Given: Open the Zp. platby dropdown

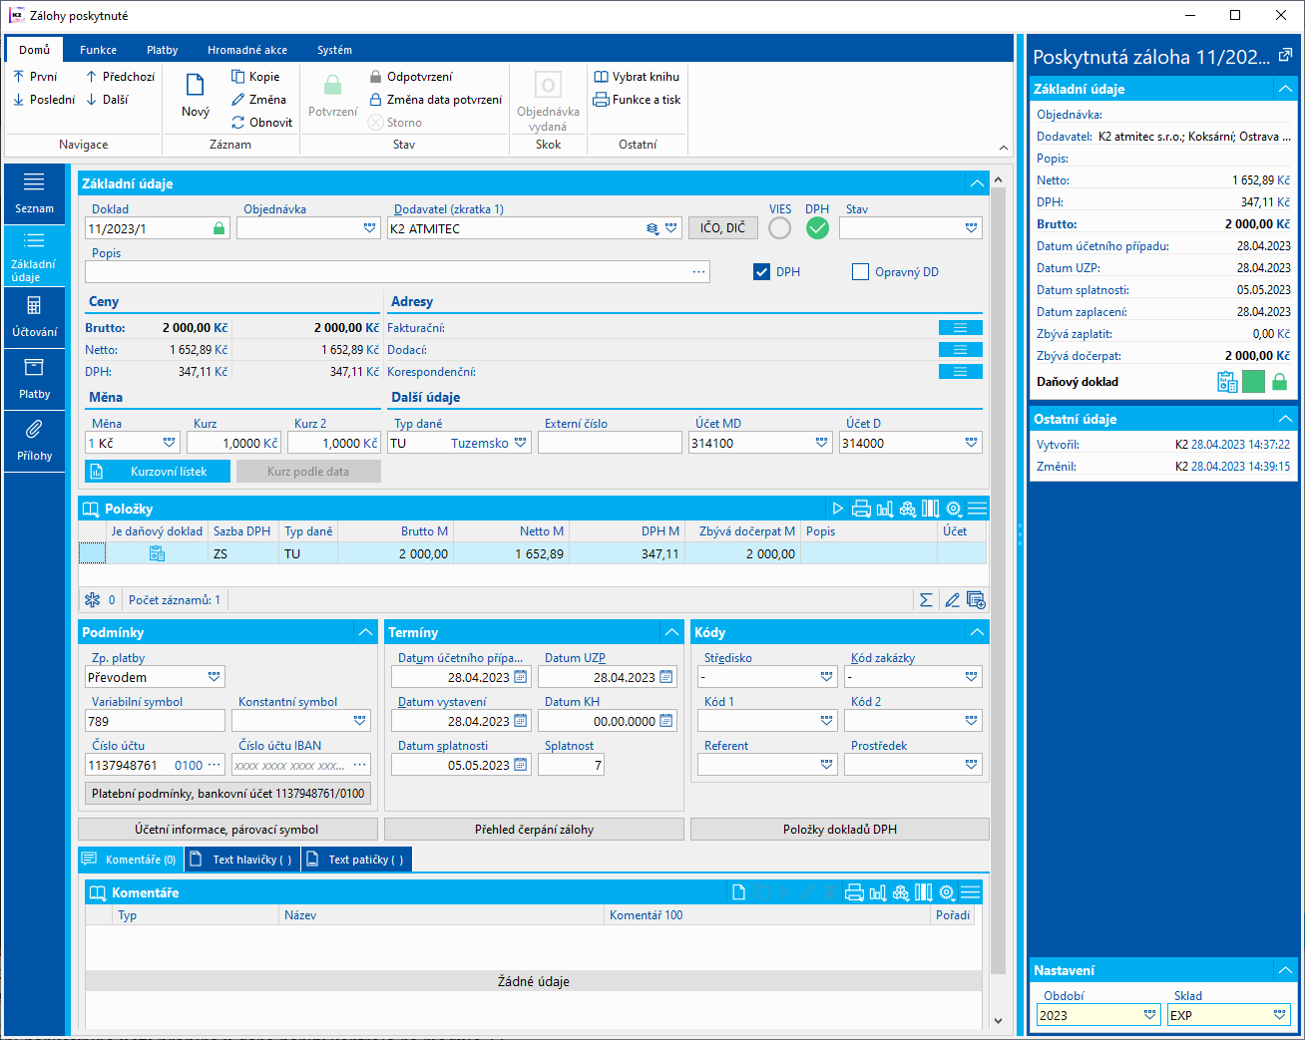Looking at the screenshot, I should tap(214, 677).
